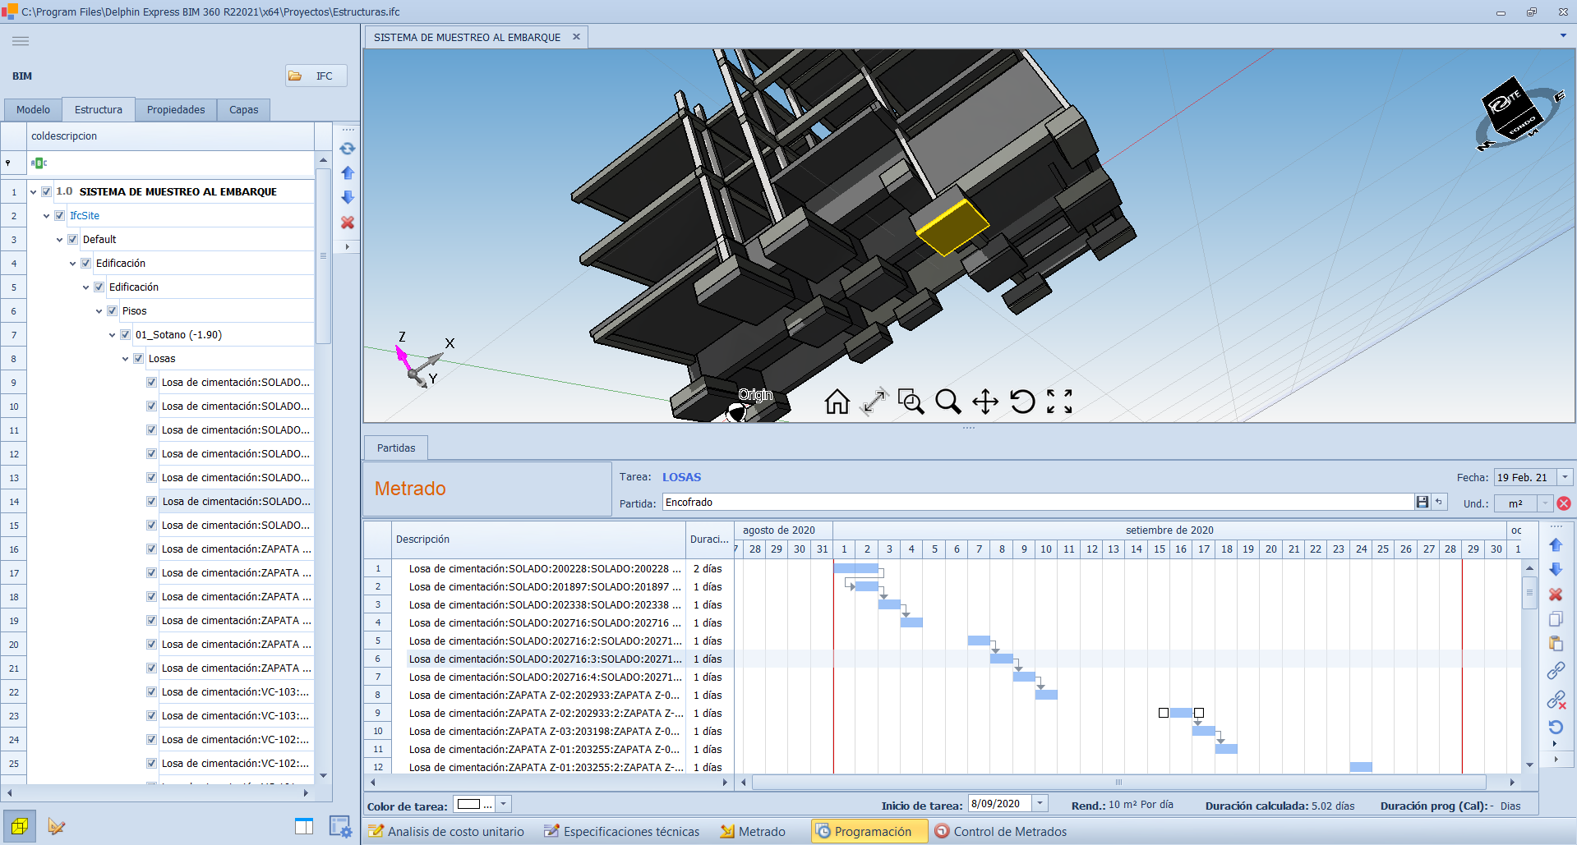Uncheck the Losas tree node checkbox
Viewport: 1577px width, 845px height.
tap(139, 359)
